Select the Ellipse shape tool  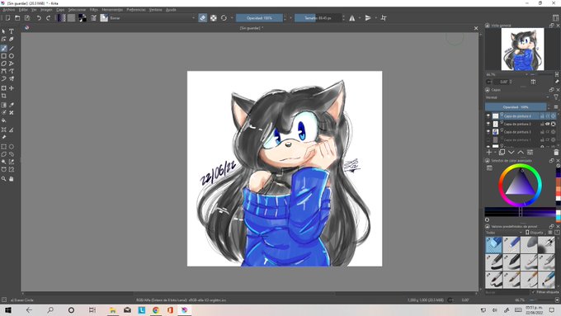point(12,56)
